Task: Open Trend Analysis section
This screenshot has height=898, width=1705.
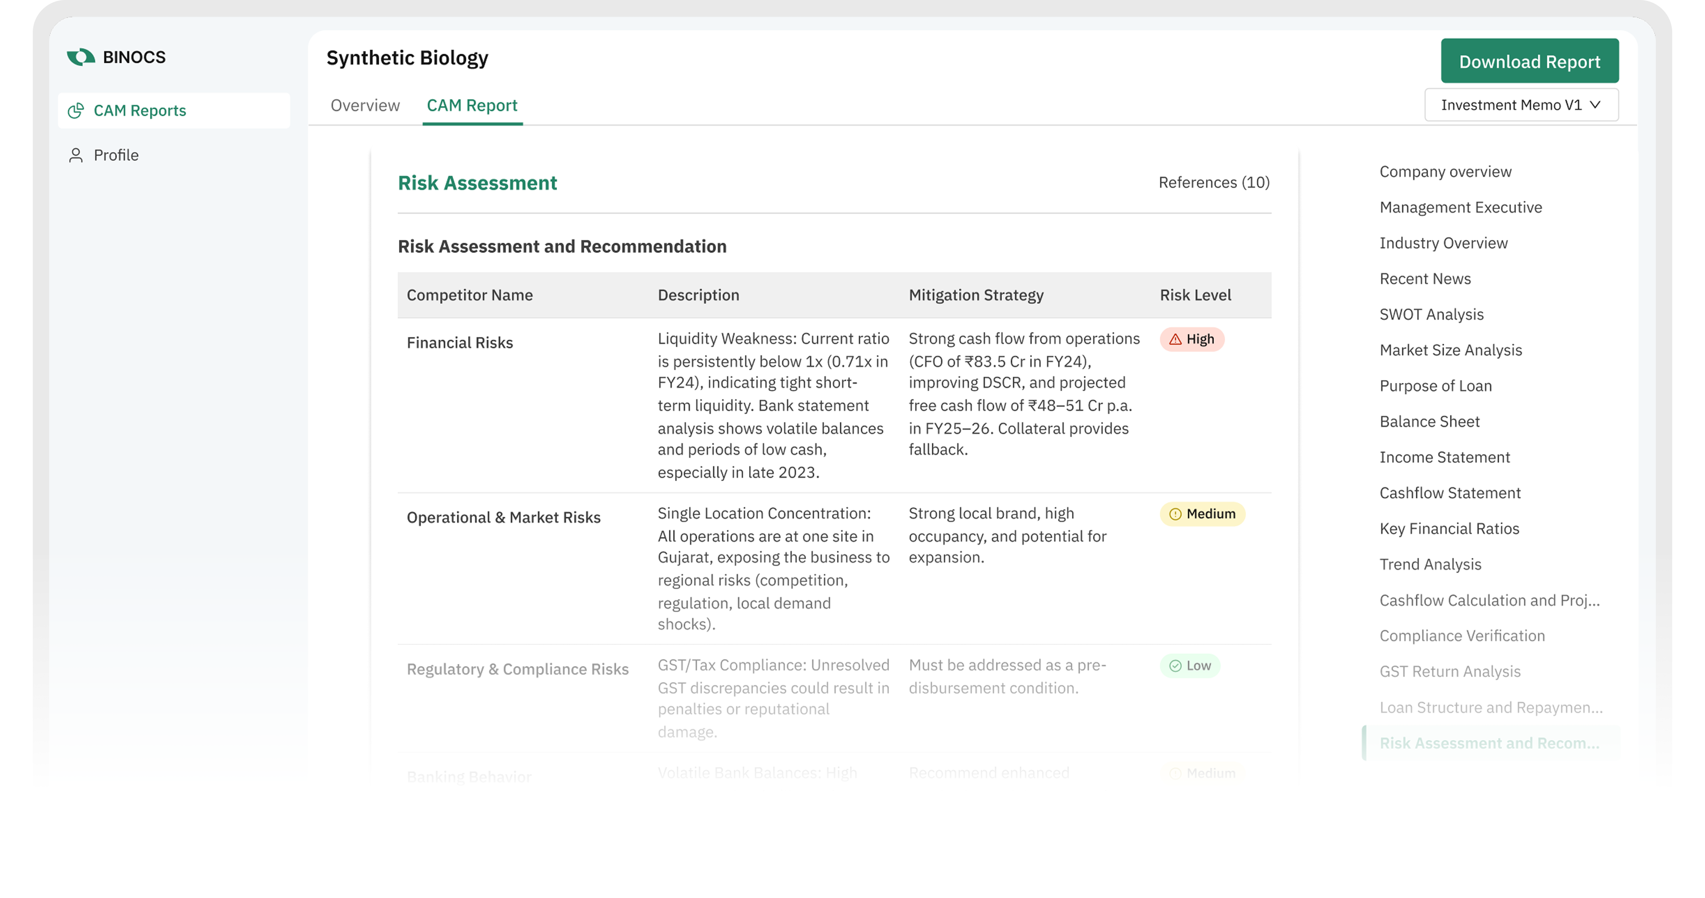Action: point(1429,565)
